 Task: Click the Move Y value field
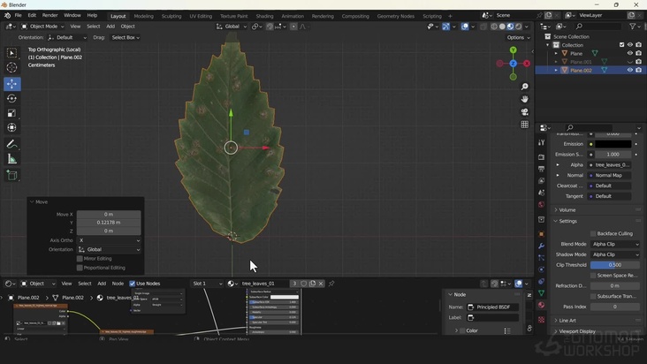(x=108, y=223)
